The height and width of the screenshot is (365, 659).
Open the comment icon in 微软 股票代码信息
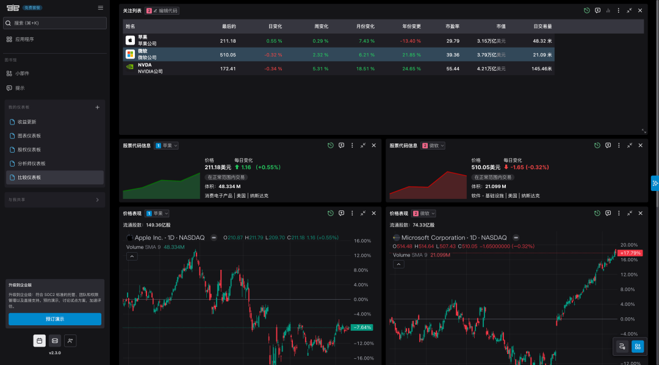coord(608,145)
